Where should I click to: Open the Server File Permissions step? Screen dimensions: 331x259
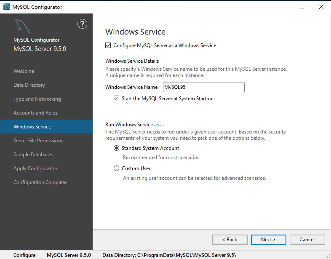(38, 141)
